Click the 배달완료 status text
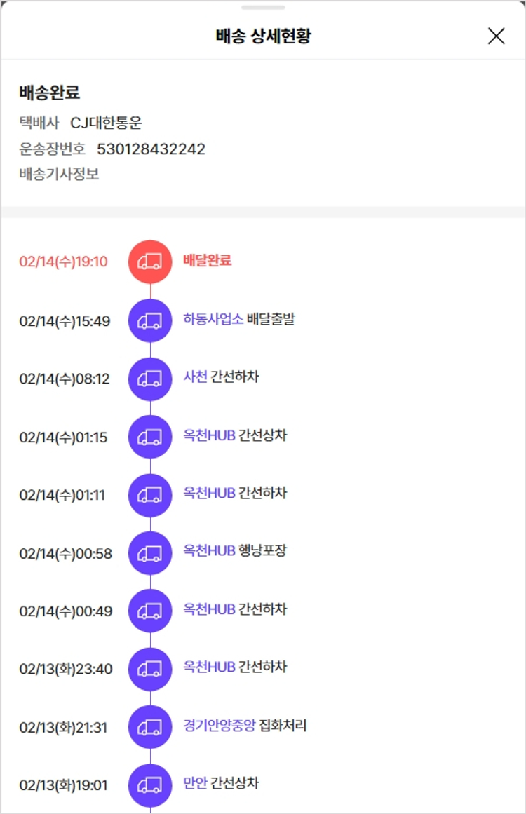Viewport: 526px width, 814px height. point(207,261)
